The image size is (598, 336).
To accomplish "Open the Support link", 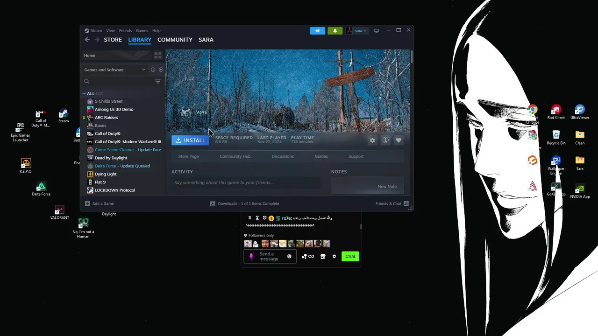I will pyautogui.click(x=356, y=156).
